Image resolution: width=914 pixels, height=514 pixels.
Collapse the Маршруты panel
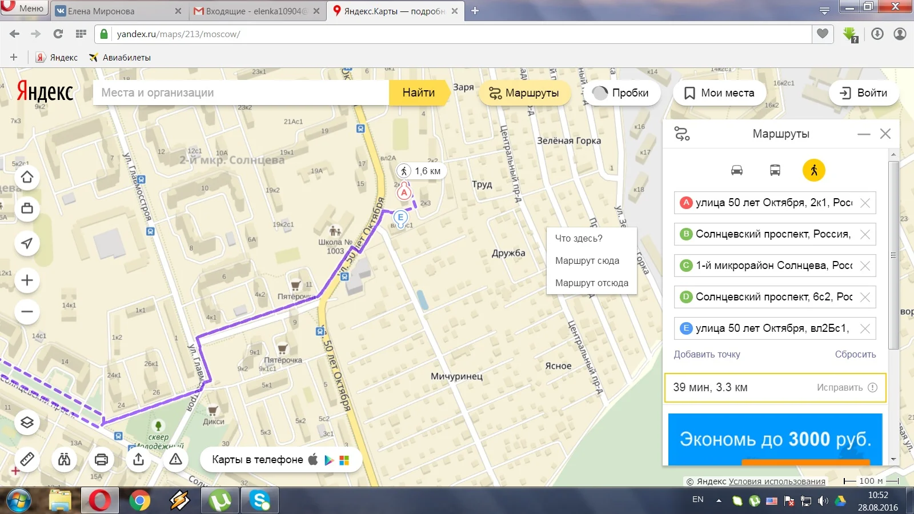tap(864, 134)
